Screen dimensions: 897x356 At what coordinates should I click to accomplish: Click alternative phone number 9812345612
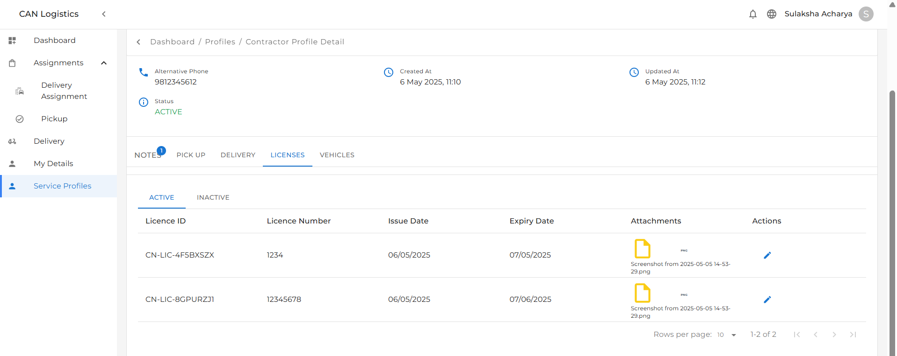pyautogui.click(x=176, y=82)
